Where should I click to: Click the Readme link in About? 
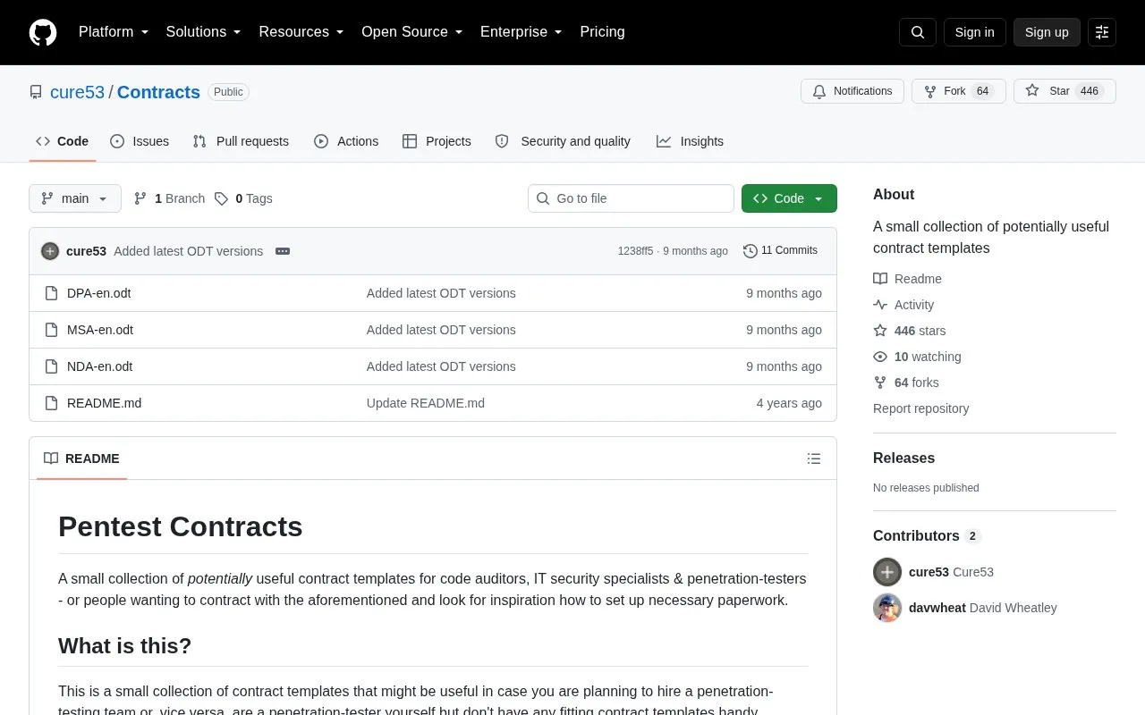click(x=908, y=279)
